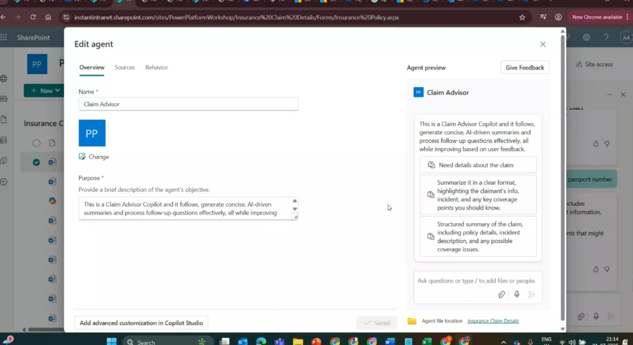The width and height of the screenshot is (633, 345).
Task: Click Claim Advisor avatar in preview header
Action: click(x=418, y=93)
